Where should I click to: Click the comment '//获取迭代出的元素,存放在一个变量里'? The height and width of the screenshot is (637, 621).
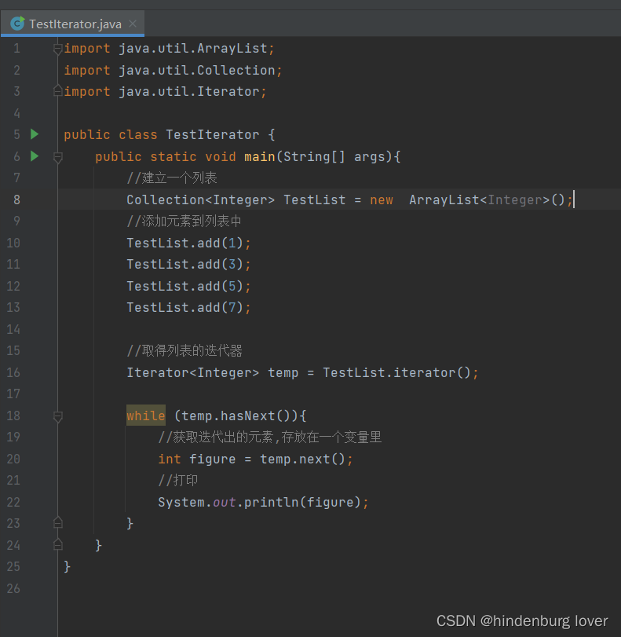click(270, 437)
